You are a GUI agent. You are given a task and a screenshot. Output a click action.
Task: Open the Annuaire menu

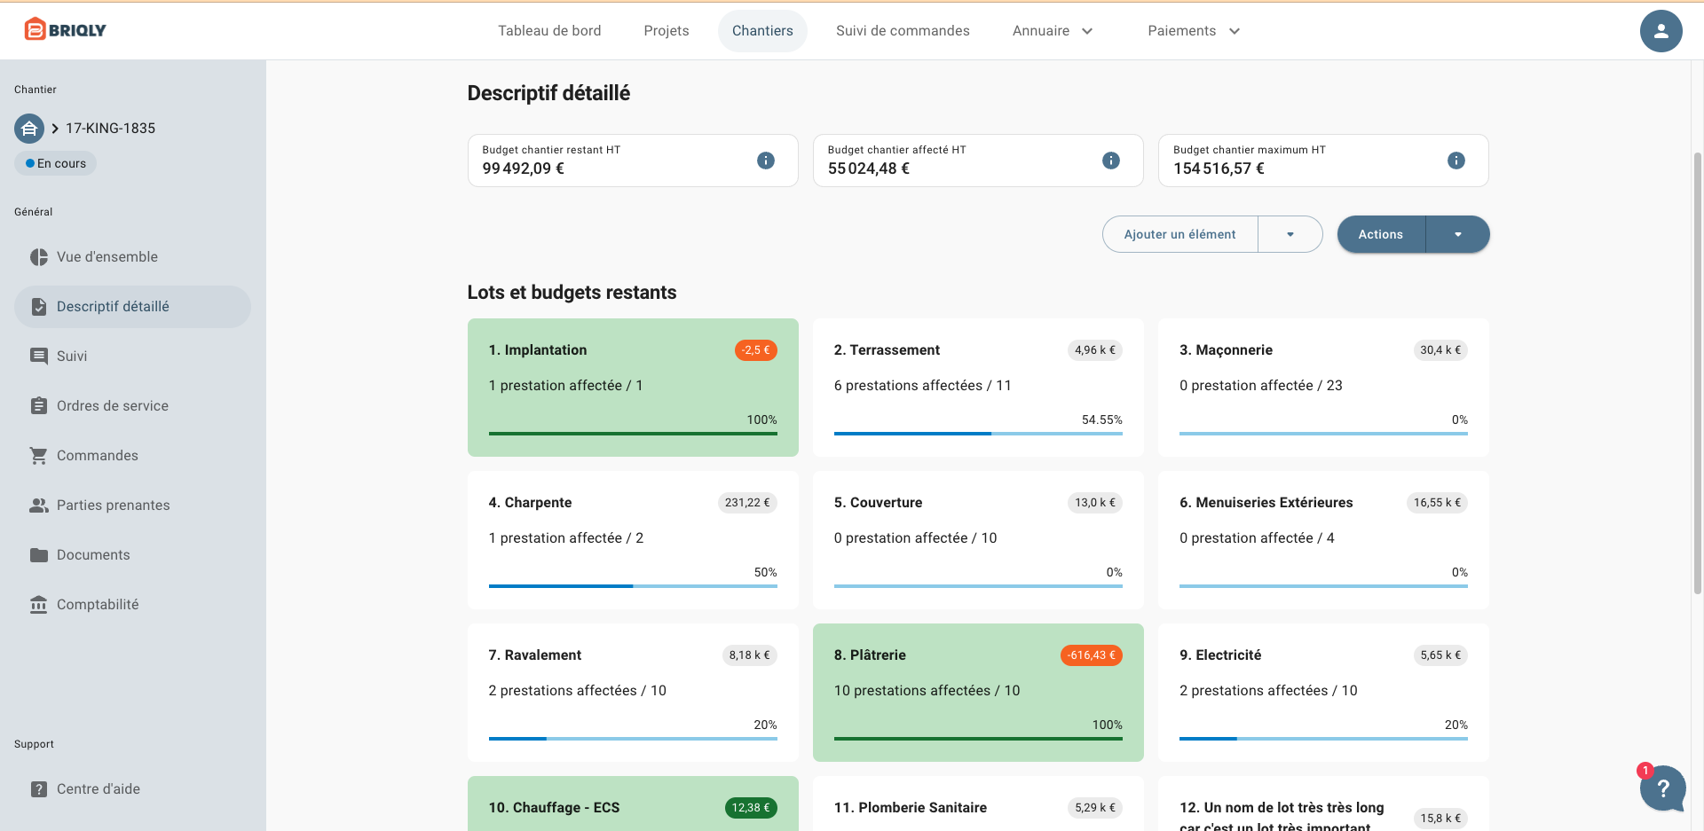click(1053, 31)
